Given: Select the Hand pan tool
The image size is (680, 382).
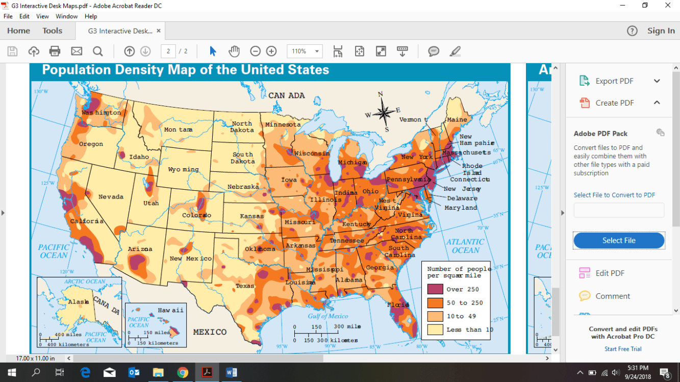Looking at the screenshot, I should pos(234,51).
